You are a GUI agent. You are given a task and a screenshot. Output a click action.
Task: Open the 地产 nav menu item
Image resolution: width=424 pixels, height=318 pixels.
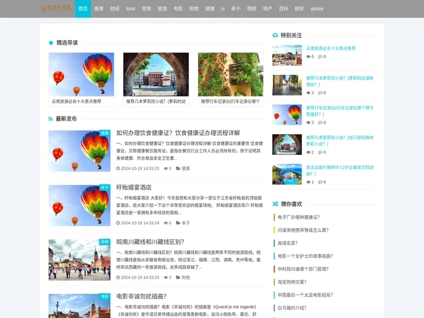267,9
